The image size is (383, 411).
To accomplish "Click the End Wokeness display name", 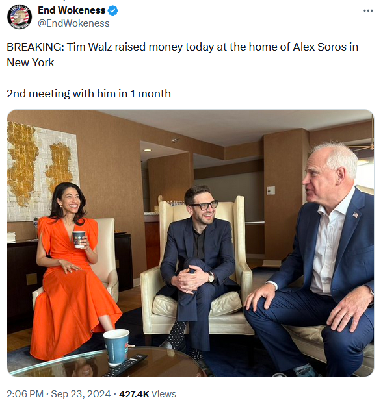I will point(72,10).
